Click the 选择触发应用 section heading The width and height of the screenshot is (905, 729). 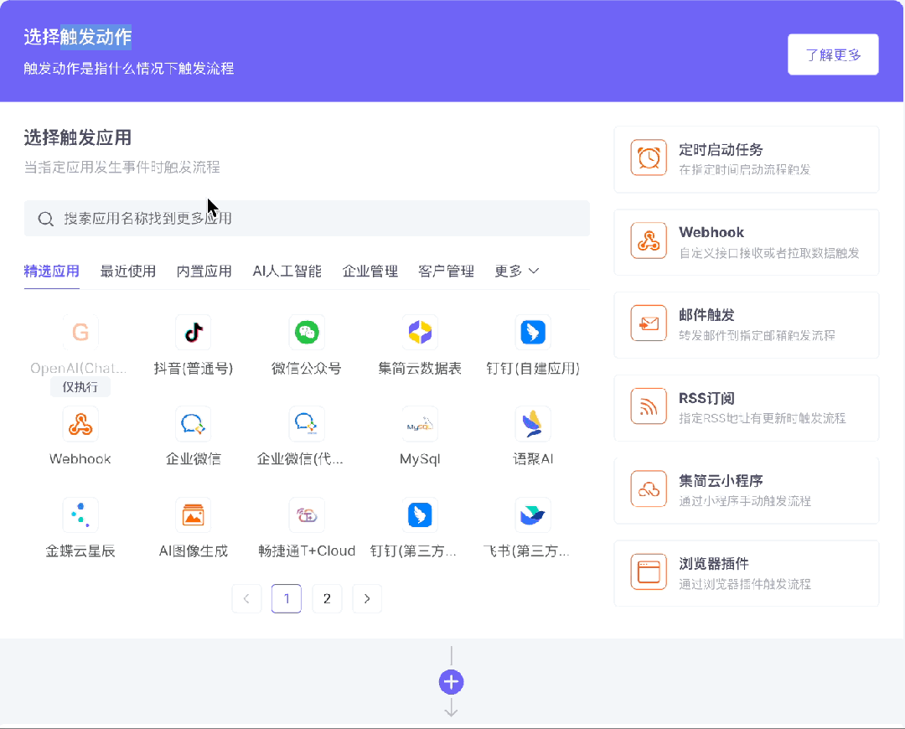click(78, 138)
